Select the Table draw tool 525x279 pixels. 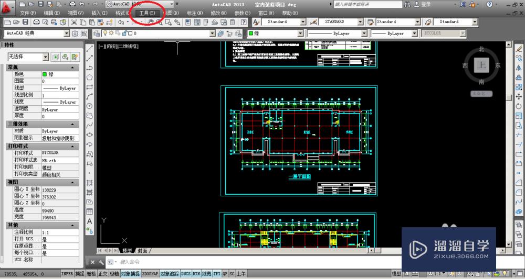[x=90, y=211]
